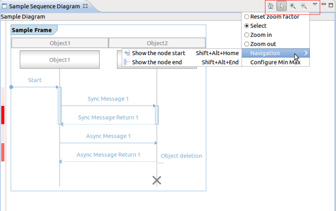Choose Show the node start menu item
The image size is (336, 211).
158,53
